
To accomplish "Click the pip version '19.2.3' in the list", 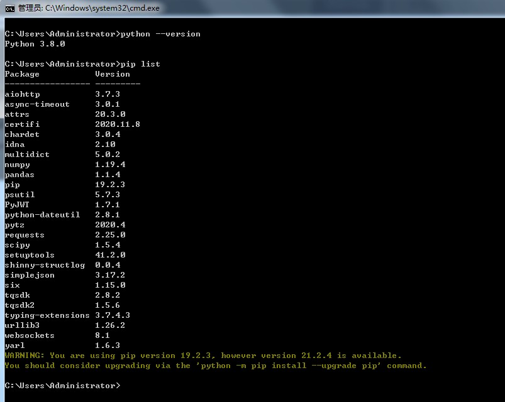I will [x=110, y=185].
